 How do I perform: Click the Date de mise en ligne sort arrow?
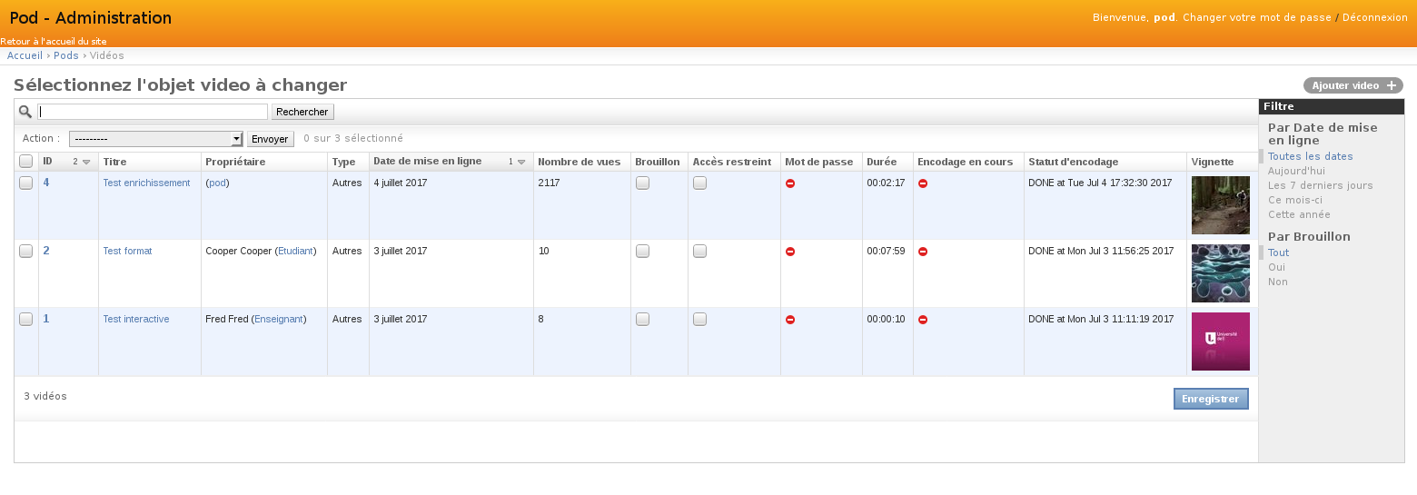[521, 163]
